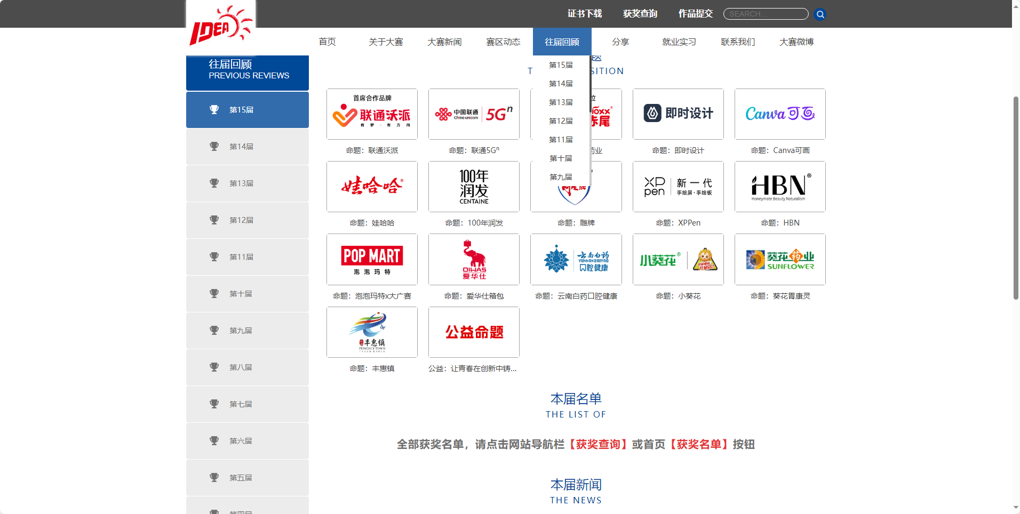Click the 作品提交 top link

[696, 14]
